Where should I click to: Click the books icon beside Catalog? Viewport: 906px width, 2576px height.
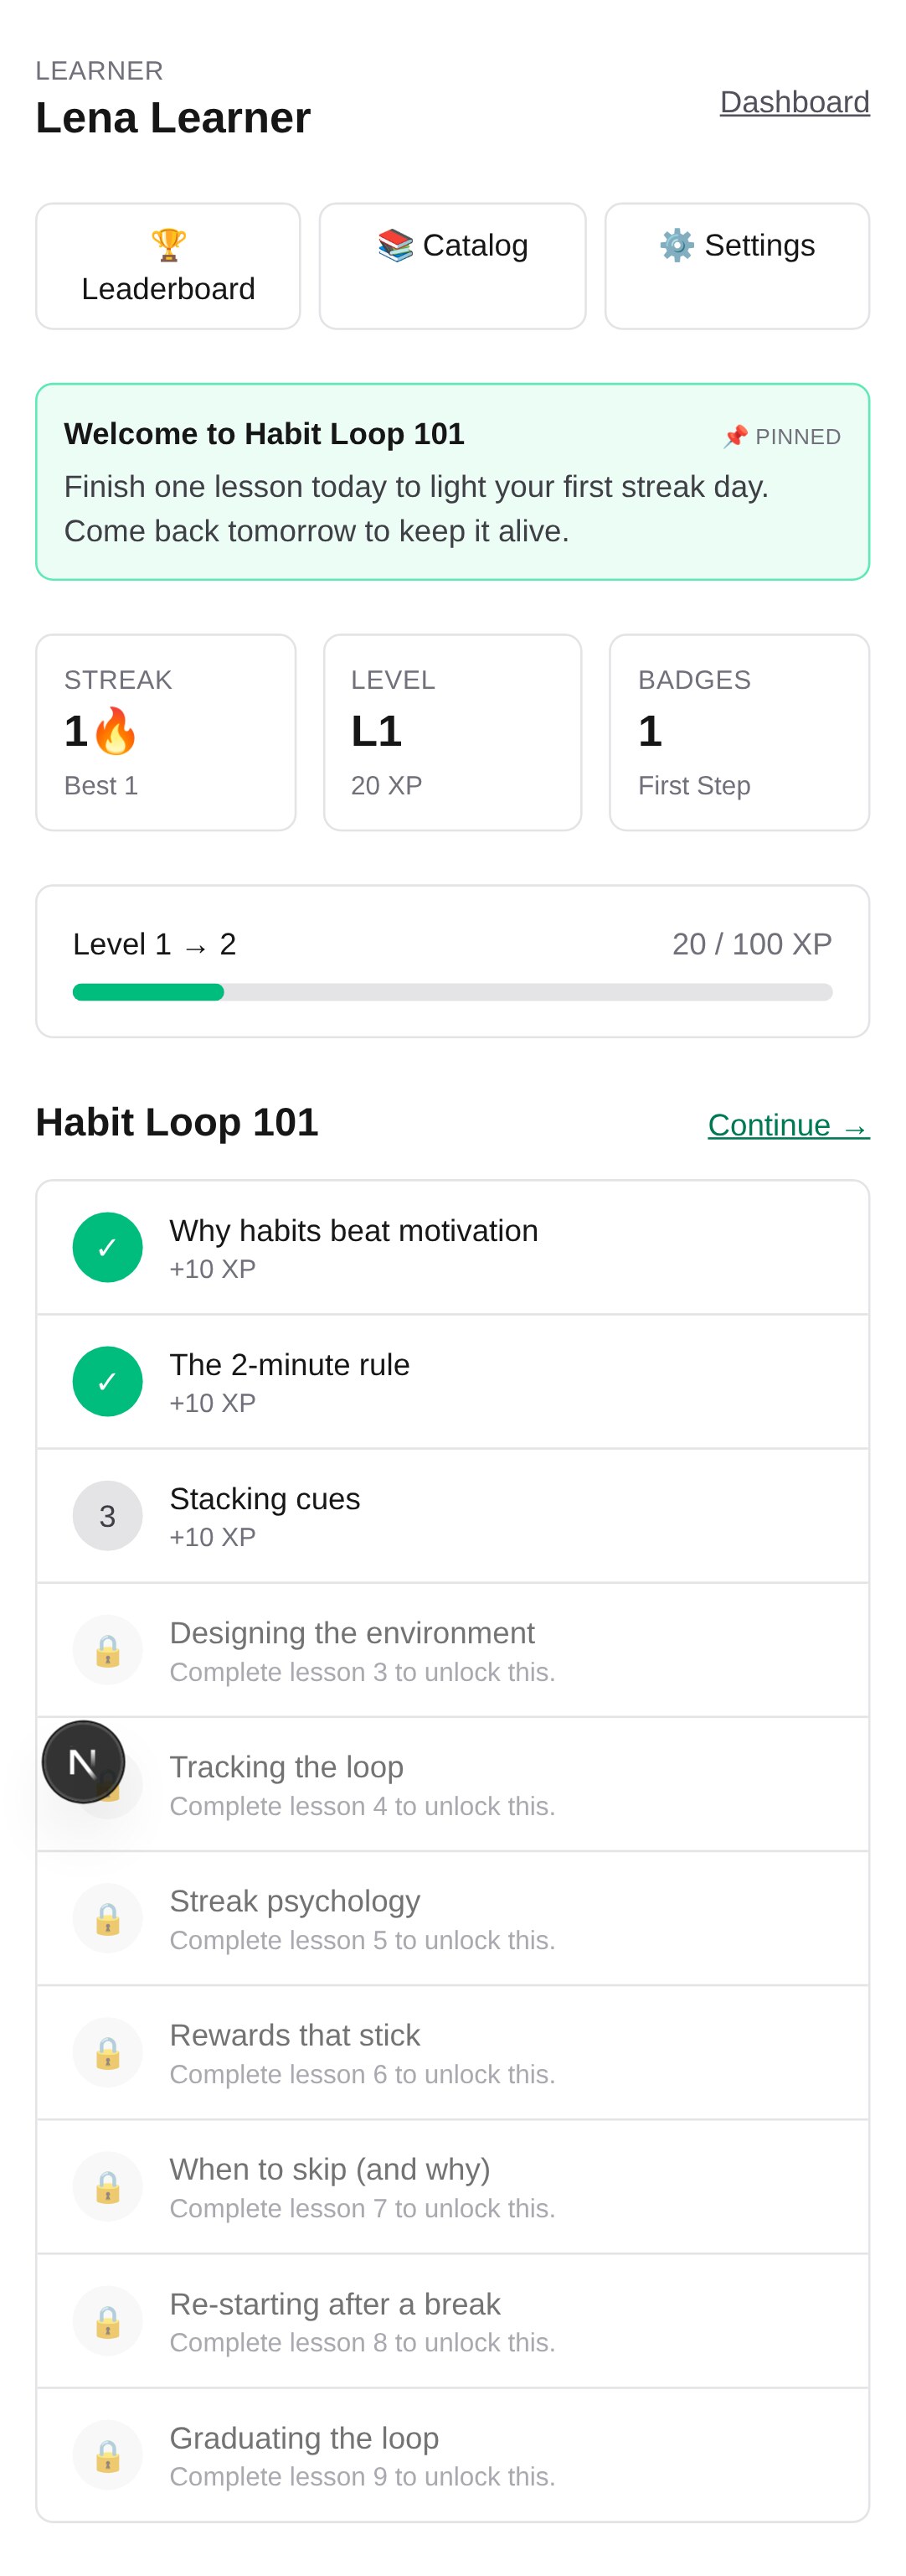tap(395, 246)
